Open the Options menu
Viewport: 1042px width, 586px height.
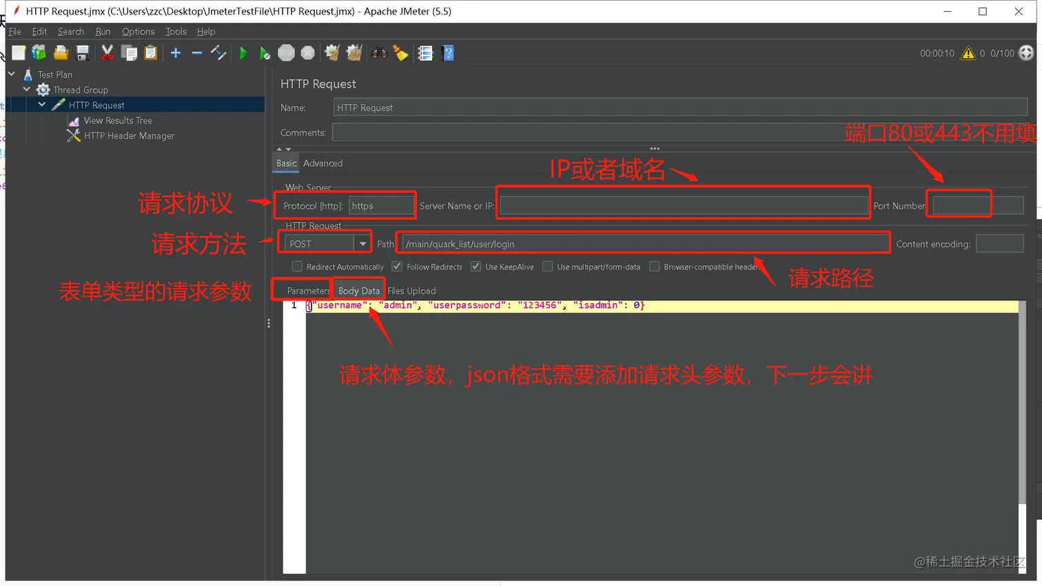point(138,32)
